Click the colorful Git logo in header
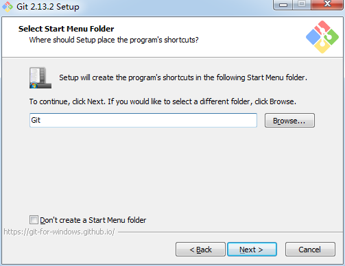This screenshot has width=345, height=266. (322, 37)
